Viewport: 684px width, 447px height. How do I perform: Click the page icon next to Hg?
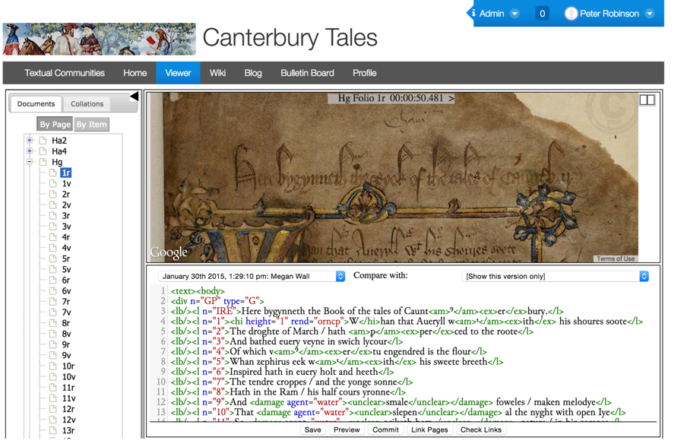[x=43, y=162]
